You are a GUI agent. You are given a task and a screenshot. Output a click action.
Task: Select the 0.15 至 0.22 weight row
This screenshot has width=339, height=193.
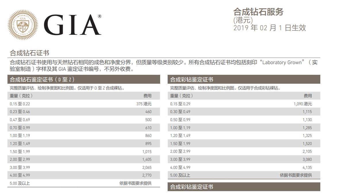84,104
